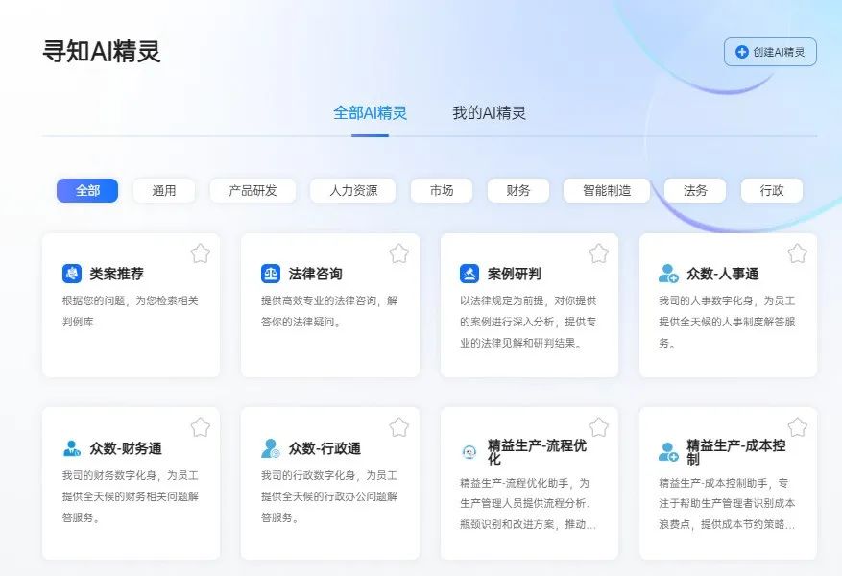Viewport: 842px width, 576px height.
Task: Click description 我司的人事数字化身
Action: pos(727,322)
